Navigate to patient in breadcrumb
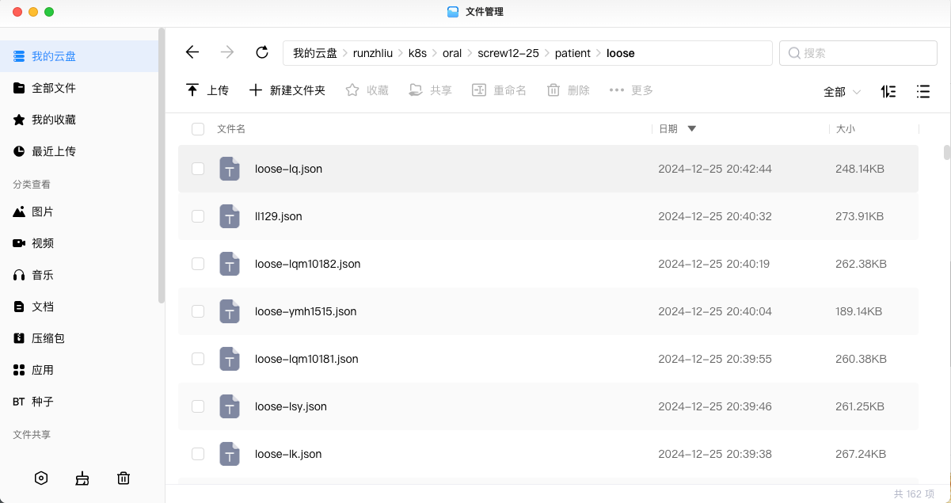Screen dimensions: 951x503 [x=573, y=53]
